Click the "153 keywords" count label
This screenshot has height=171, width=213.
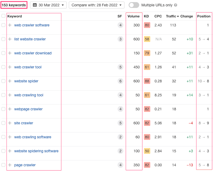click(x=14, y=5)
